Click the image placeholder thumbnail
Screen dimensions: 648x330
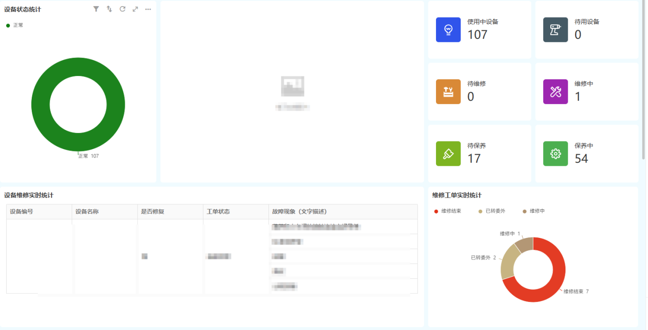click(x=292, y=86)
